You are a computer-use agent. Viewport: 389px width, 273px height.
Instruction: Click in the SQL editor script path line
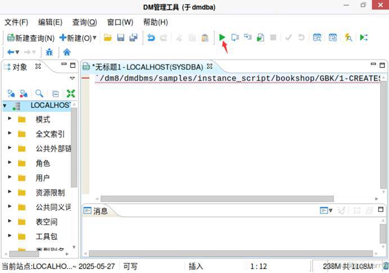[237, 78]
